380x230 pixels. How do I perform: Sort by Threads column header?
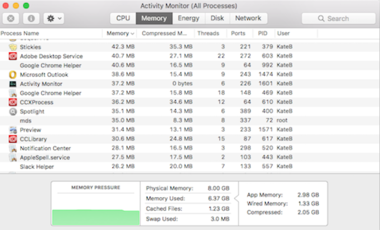click(208, 33)
